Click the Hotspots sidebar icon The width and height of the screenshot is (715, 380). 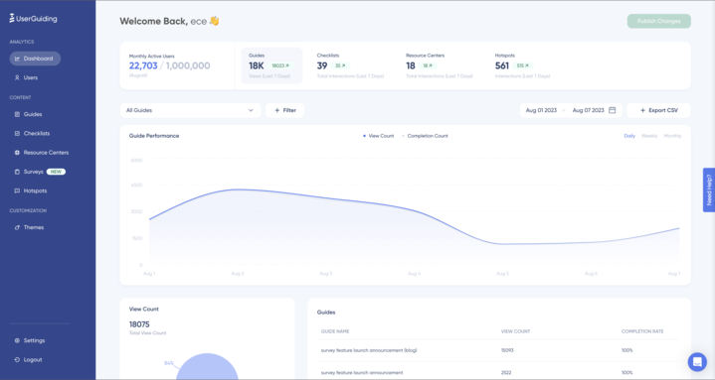click(x=17, y=190)
